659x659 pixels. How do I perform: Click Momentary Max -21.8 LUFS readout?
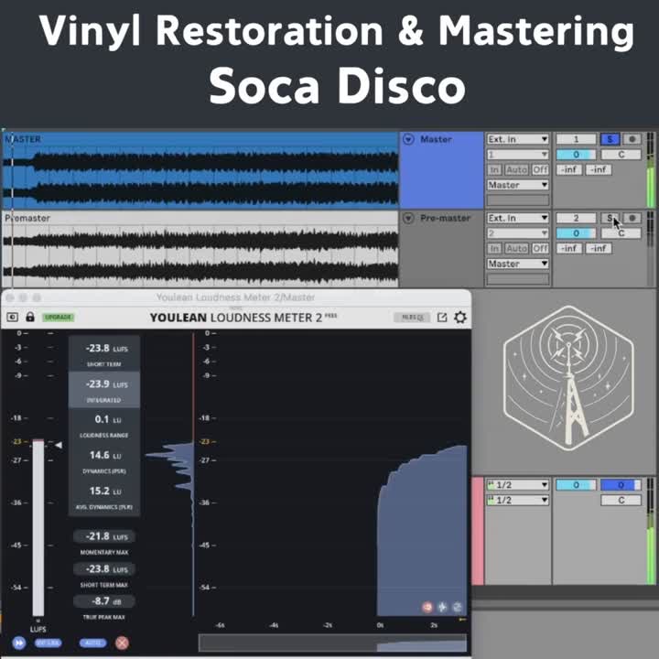coord(104,536)
